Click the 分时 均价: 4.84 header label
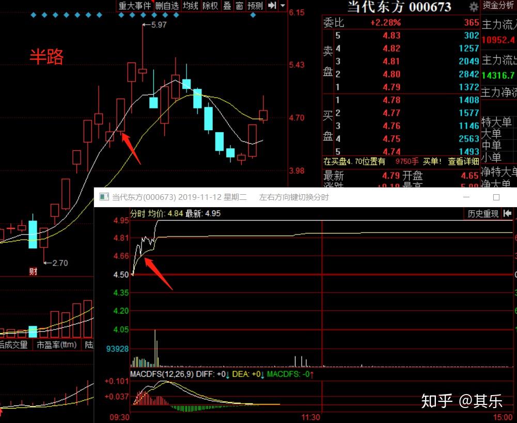This screenshot has width=517, height=423. click(156, 214)
